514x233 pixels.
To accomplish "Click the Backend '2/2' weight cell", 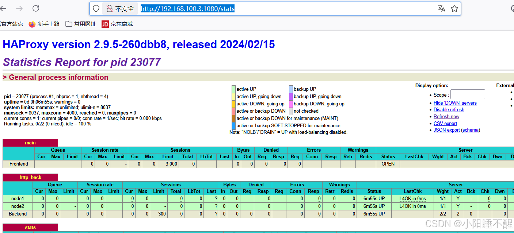I will point(442,214).
